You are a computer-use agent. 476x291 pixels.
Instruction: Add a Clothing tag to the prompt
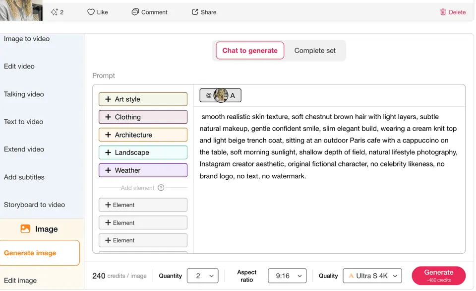tap(143, 117)
